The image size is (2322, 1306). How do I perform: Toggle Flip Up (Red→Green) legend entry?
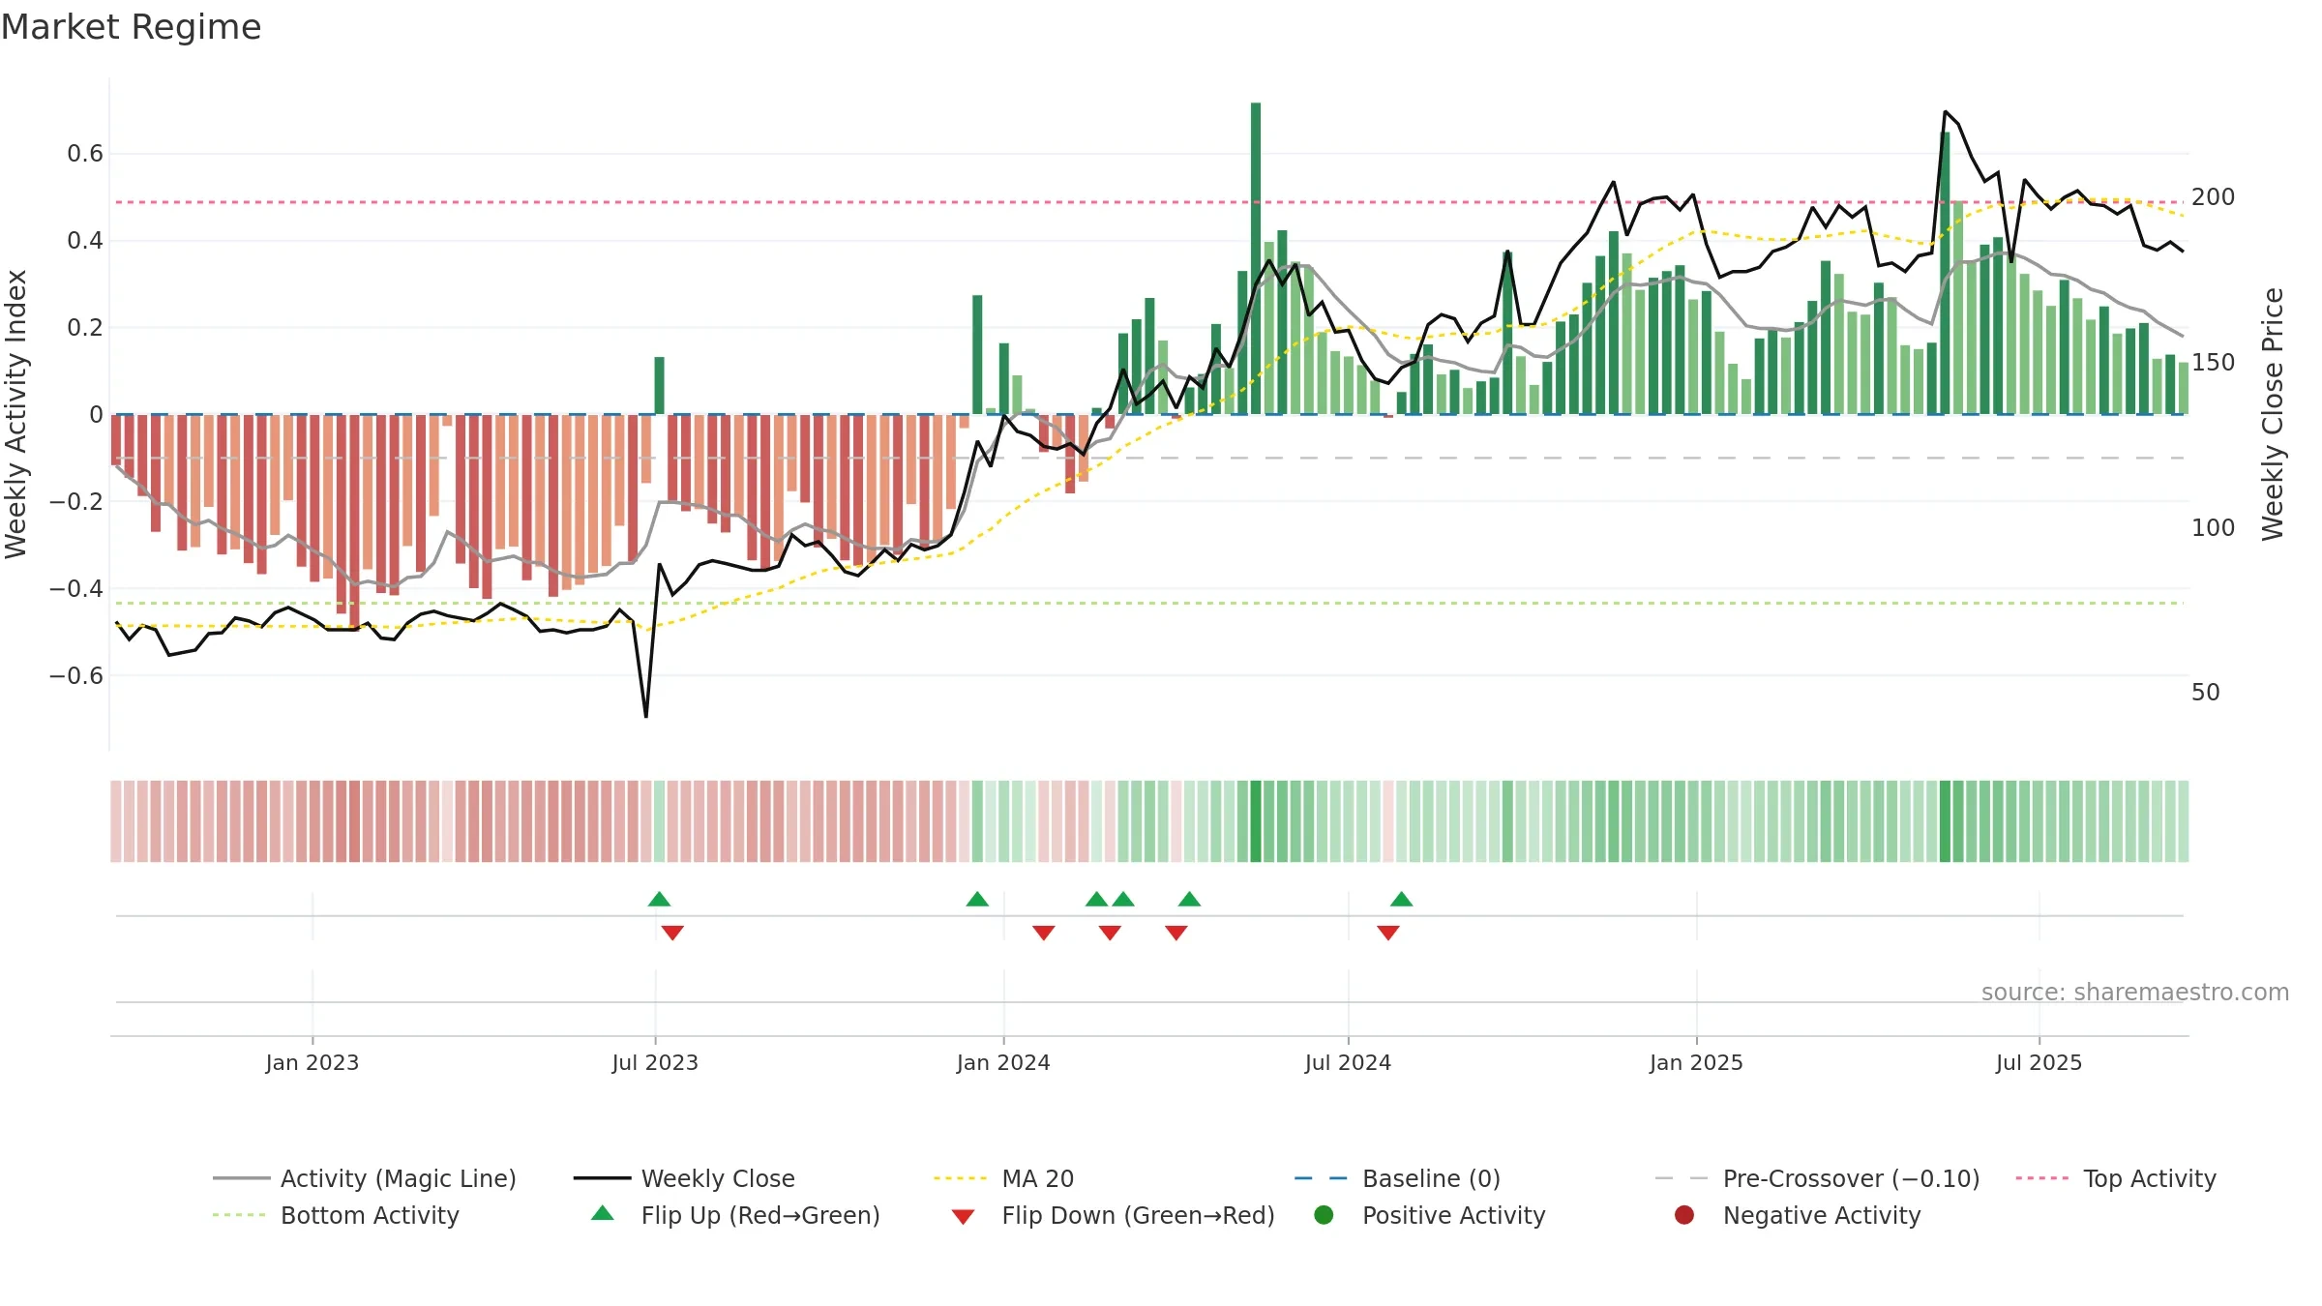735,1215
